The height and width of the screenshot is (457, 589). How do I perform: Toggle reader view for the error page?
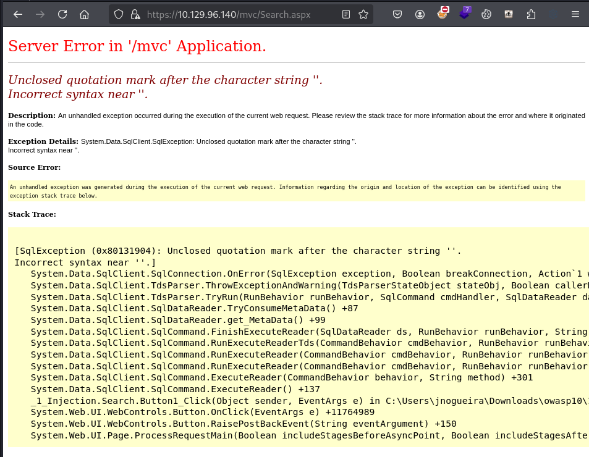point(345,14)
